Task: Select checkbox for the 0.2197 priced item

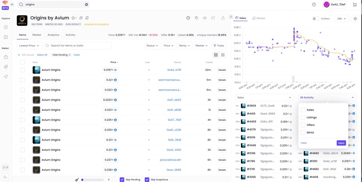Action: [x=22, y=70]
